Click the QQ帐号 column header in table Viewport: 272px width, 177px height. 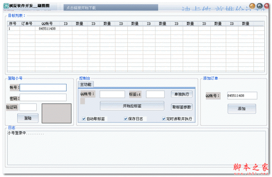pyautogui.click(x=47, y=24)
